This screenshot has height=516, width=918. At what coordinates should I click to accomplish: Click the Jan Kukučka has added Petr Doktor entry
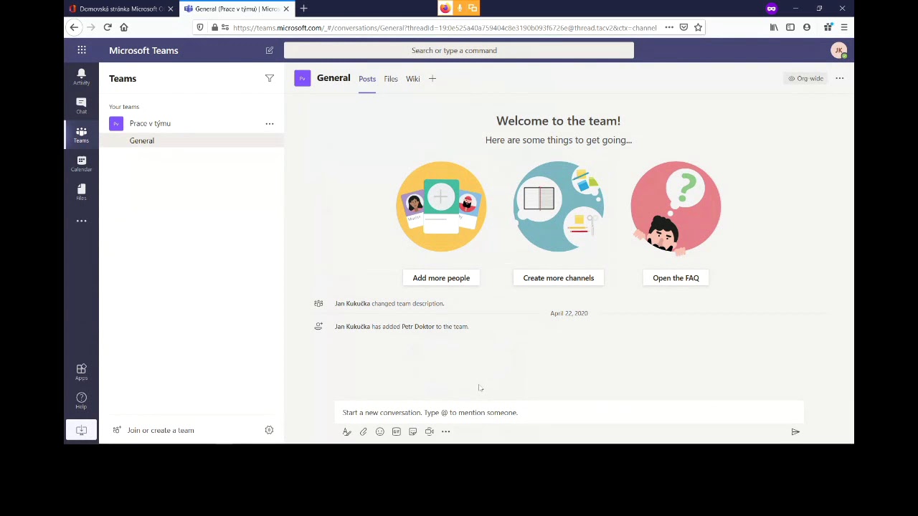pyautogui.click(x=402, y=327)
